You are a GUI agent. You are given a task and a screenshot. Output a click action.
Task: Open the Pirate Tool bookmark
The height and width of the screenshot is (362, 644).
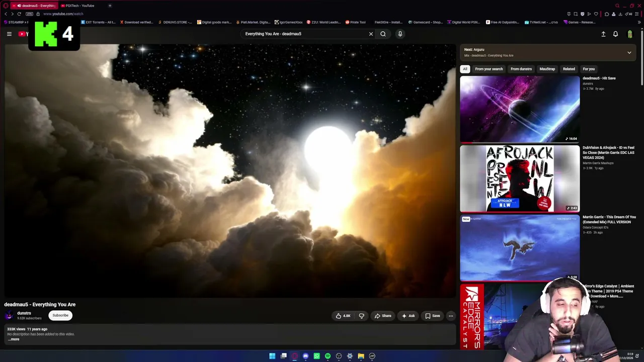[356, 22]
